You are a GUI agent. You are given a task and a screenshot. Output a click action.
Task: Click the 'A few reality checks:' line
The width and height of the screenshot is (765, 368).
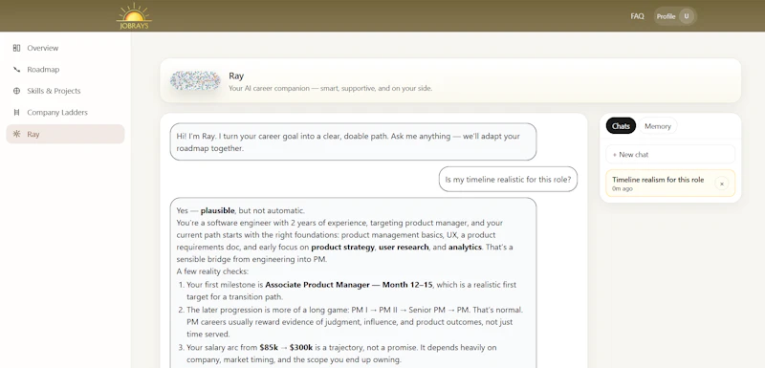[212, 271]
